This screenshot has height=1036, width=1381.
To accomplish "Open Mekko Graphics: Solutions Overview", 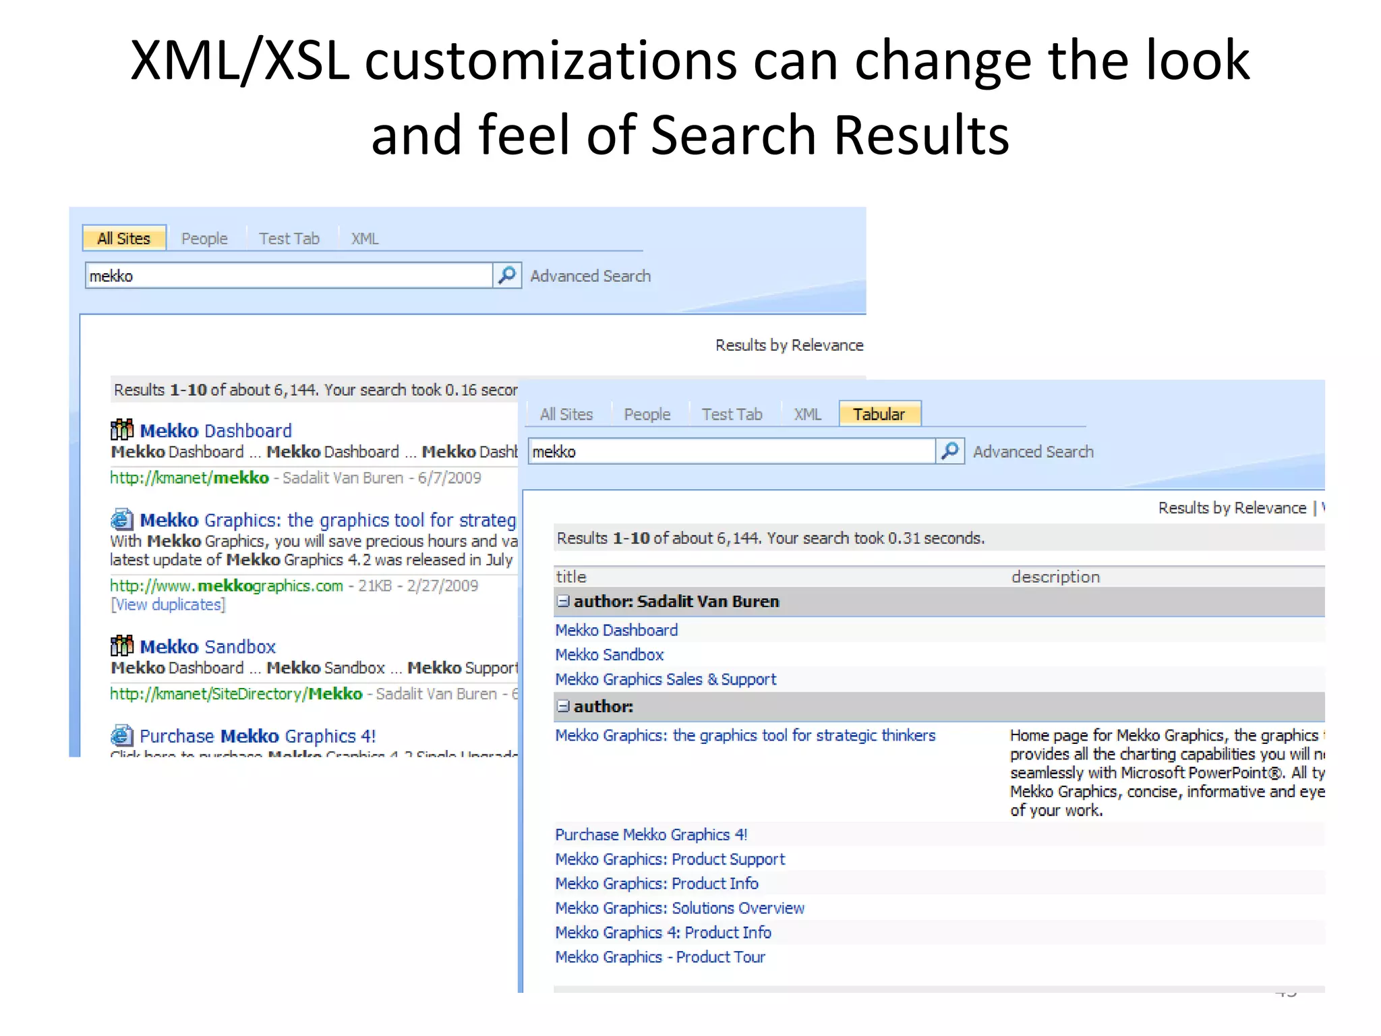I will [680, 908].
